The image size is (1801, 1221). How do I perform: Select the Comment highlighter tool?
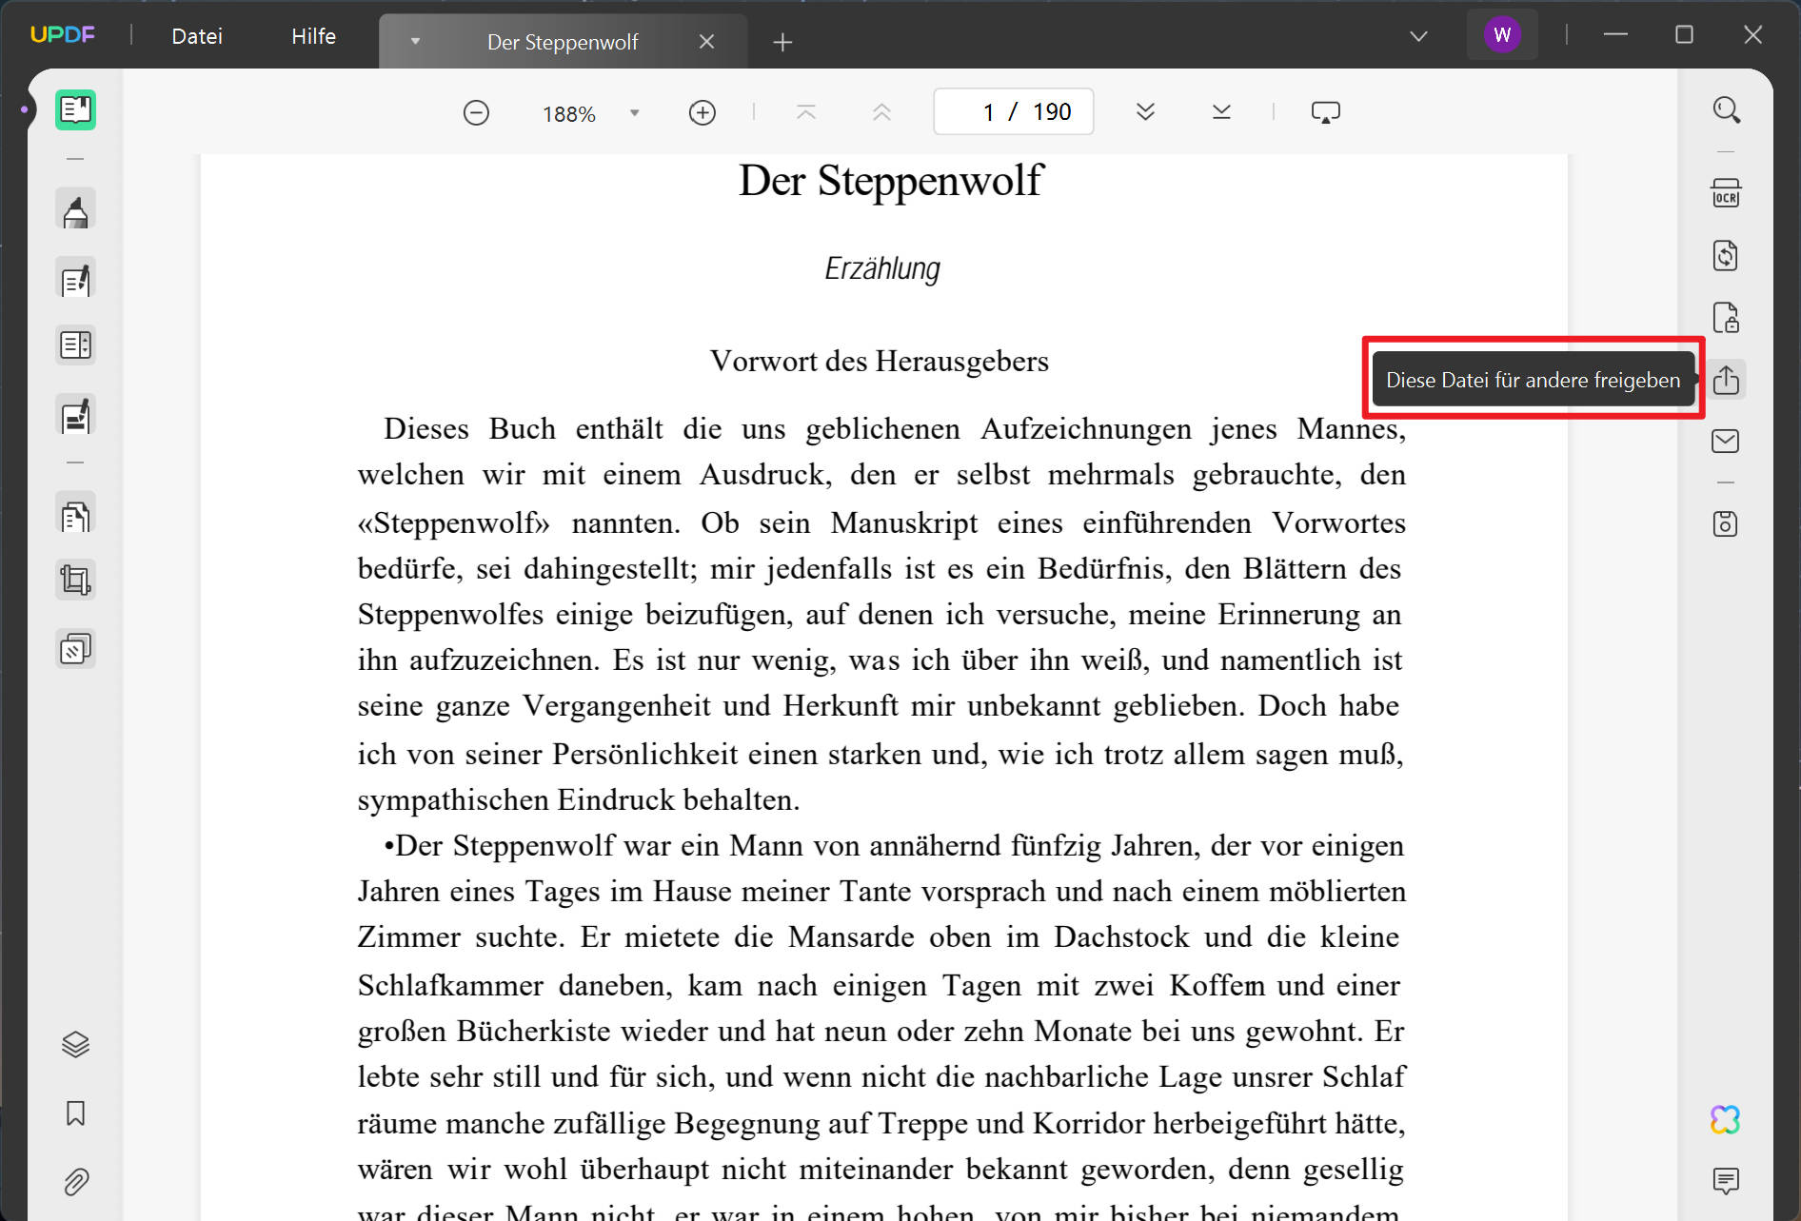coord(75,210)
